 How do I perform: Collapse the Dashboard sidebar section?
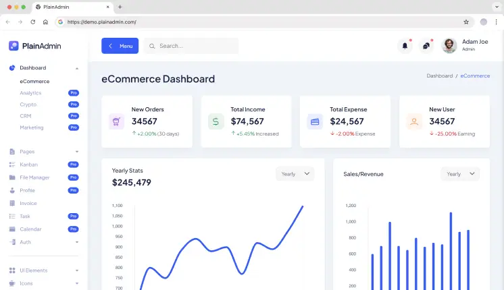tap(77, 68)
